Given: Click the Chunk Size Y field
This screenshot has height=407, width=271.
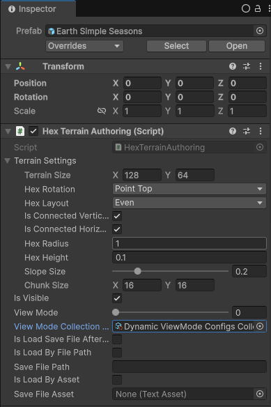Looking at the screenshot, I should click(194, 285).
